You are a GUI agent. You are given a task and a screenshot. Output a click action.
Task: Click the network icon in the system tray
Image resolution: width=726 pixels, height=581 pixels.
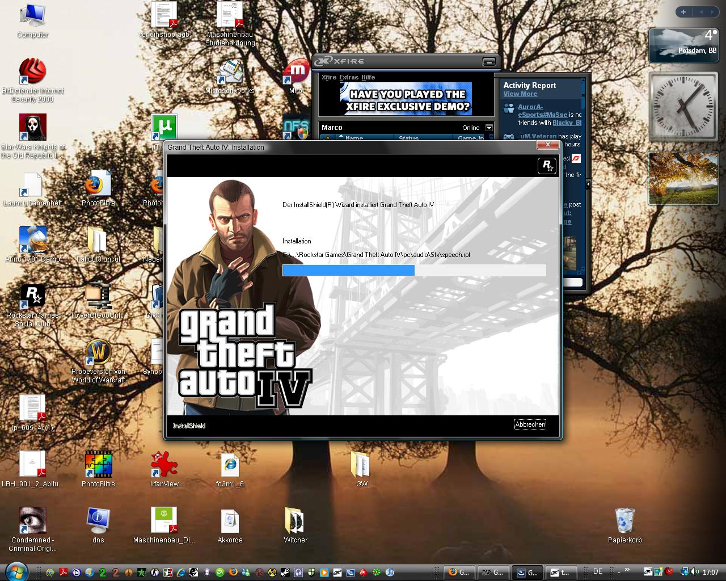(x=685, y=572)
